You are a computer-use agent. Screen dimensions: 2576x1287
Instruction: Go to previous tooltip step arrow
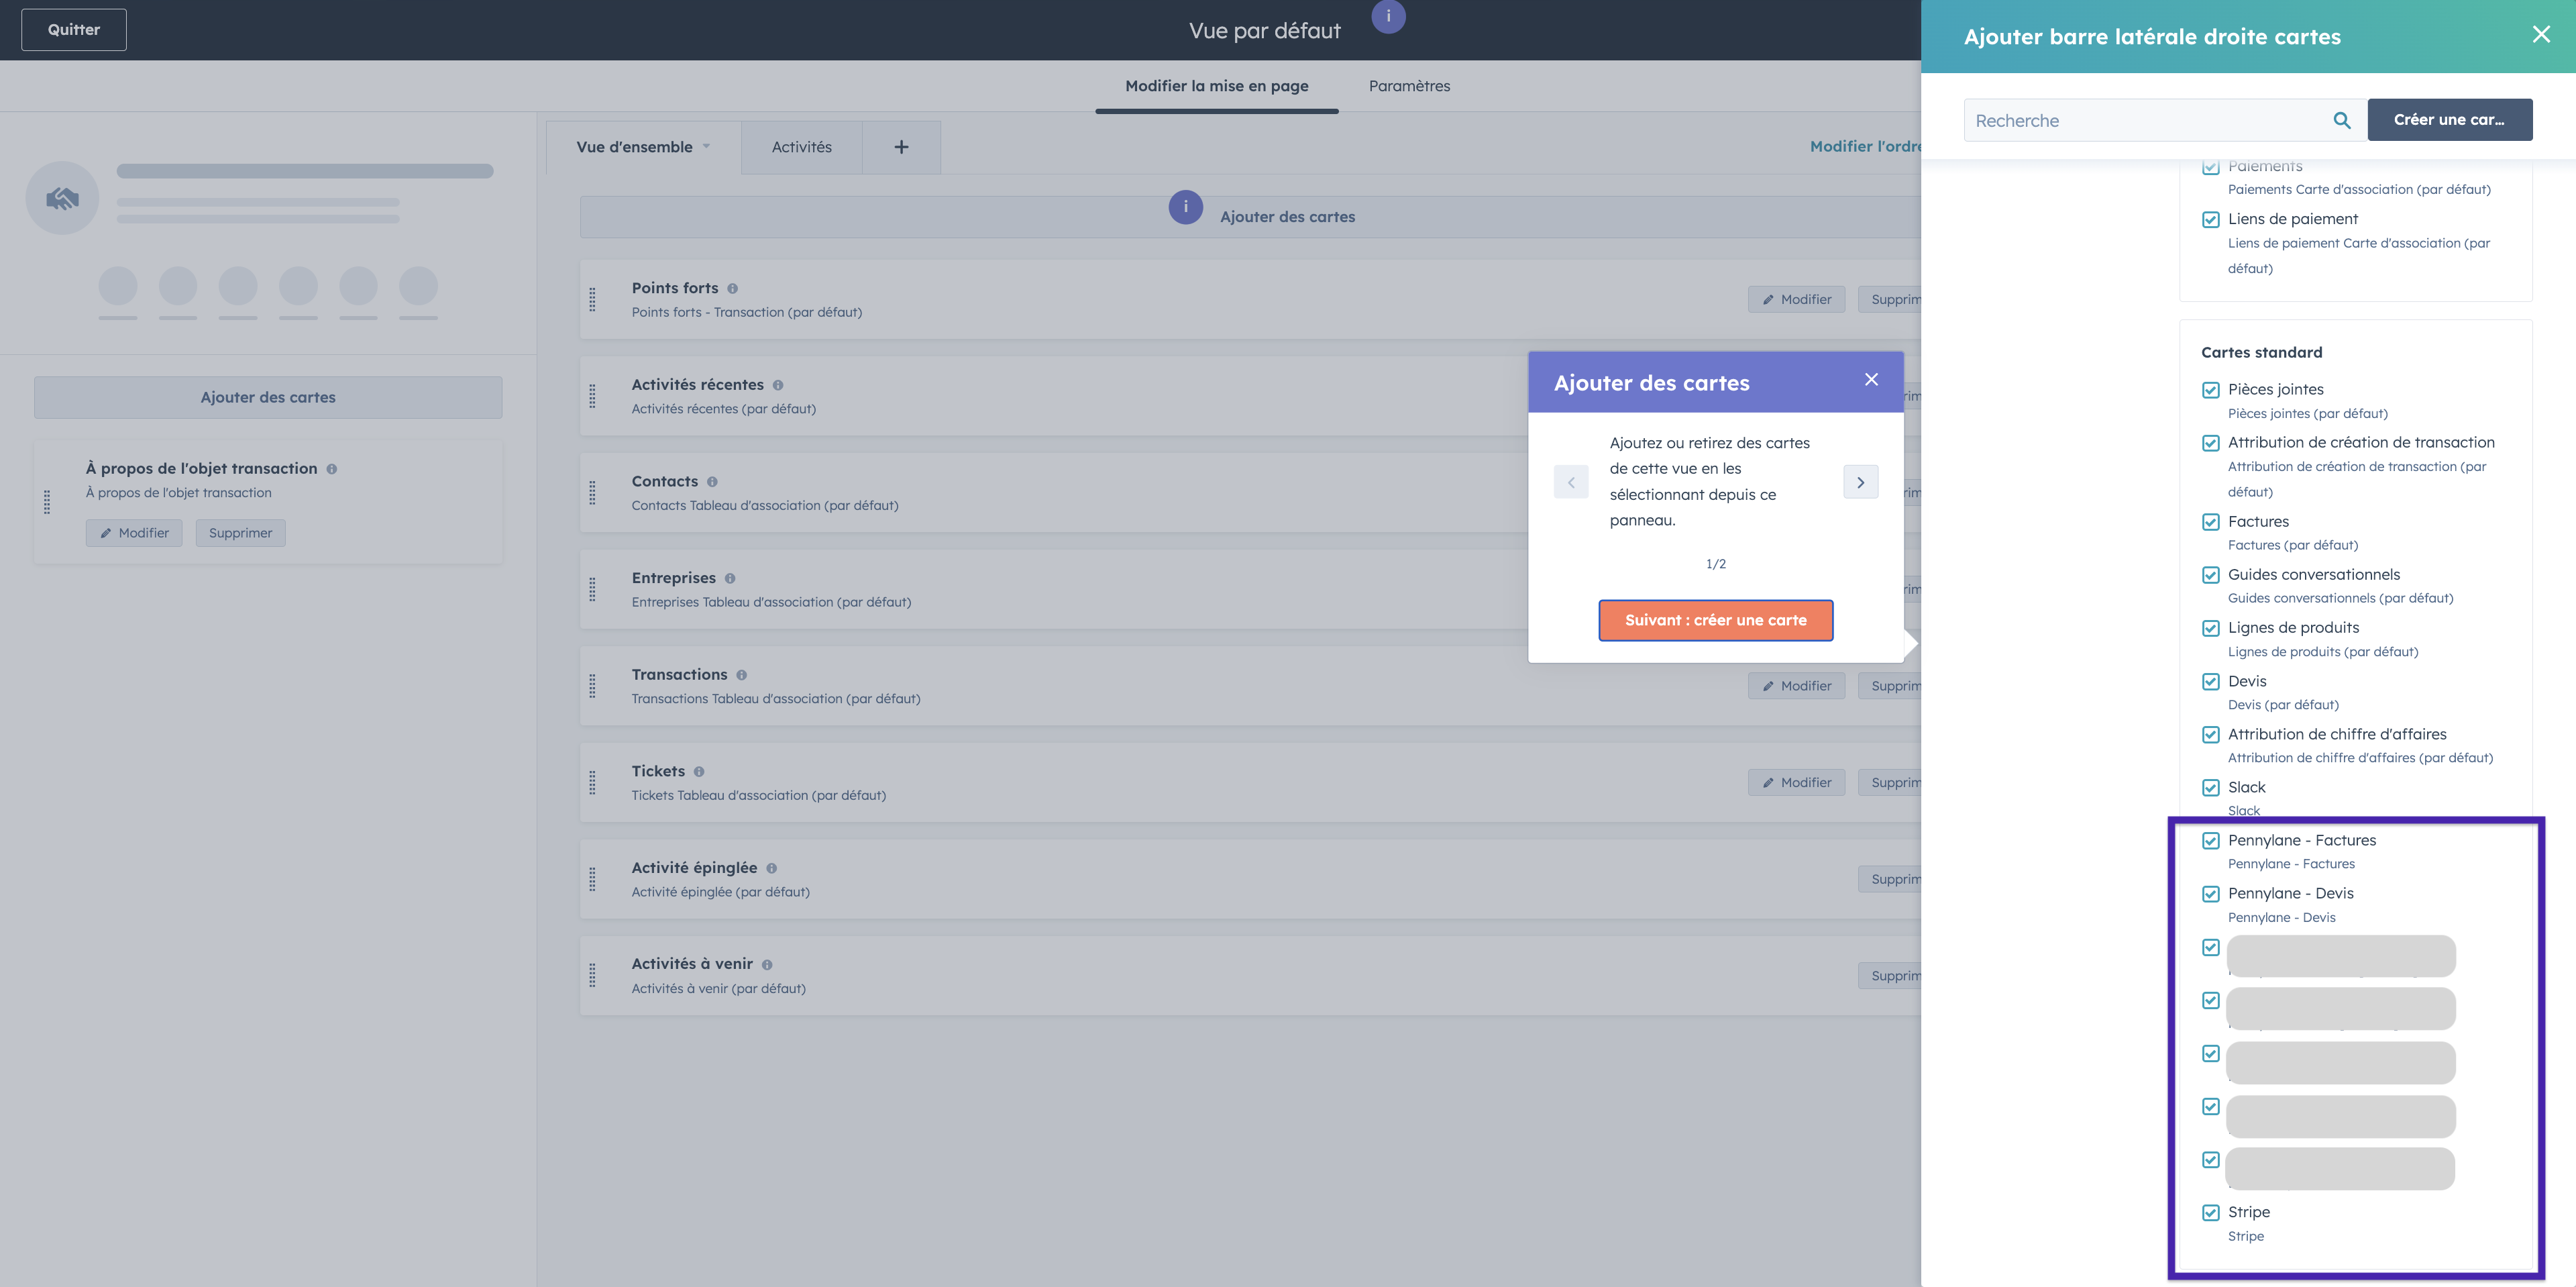click(1570, 482)
